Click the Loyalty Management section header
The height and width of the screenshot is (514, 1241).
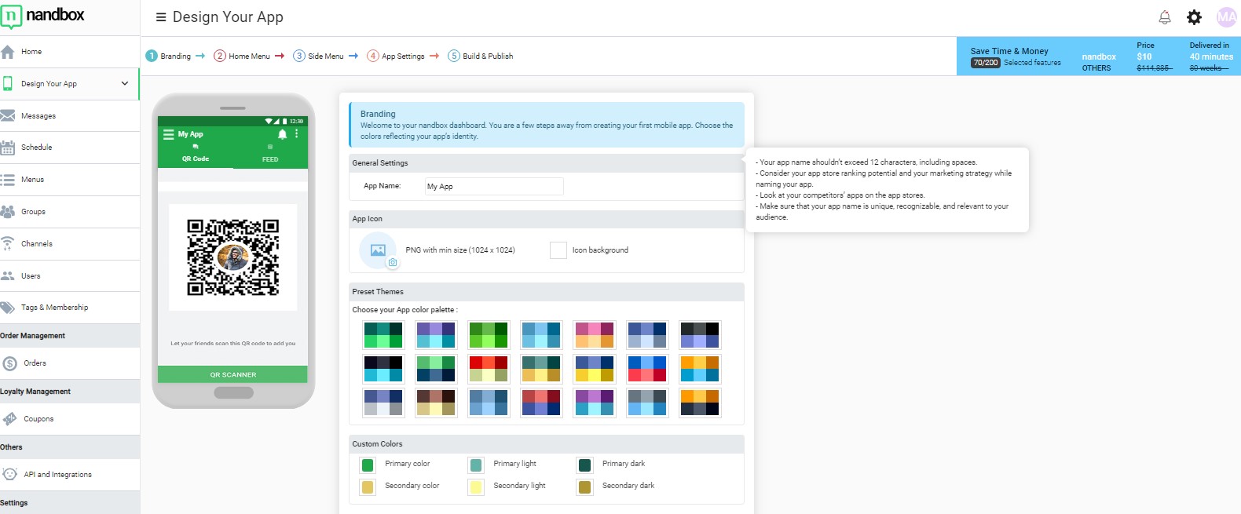[70, 392]
